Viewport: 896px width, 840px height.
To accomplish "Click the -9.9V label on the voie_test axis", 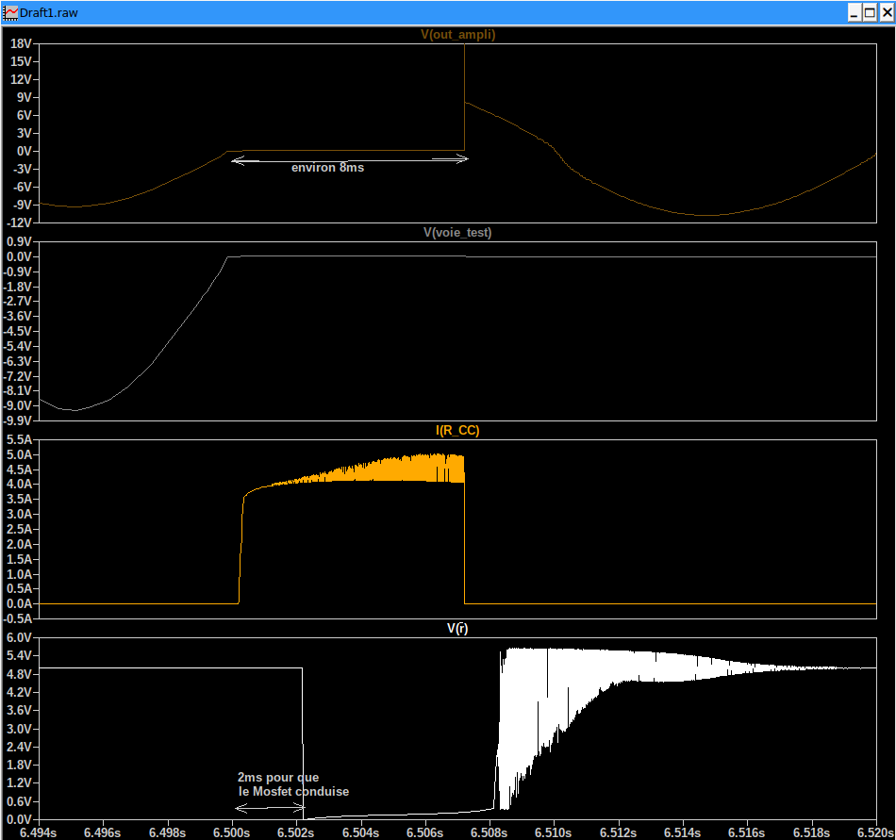I will click(x=18, y=420).
